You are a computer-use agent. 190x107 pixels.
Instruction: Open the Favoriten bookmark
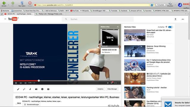147,11
